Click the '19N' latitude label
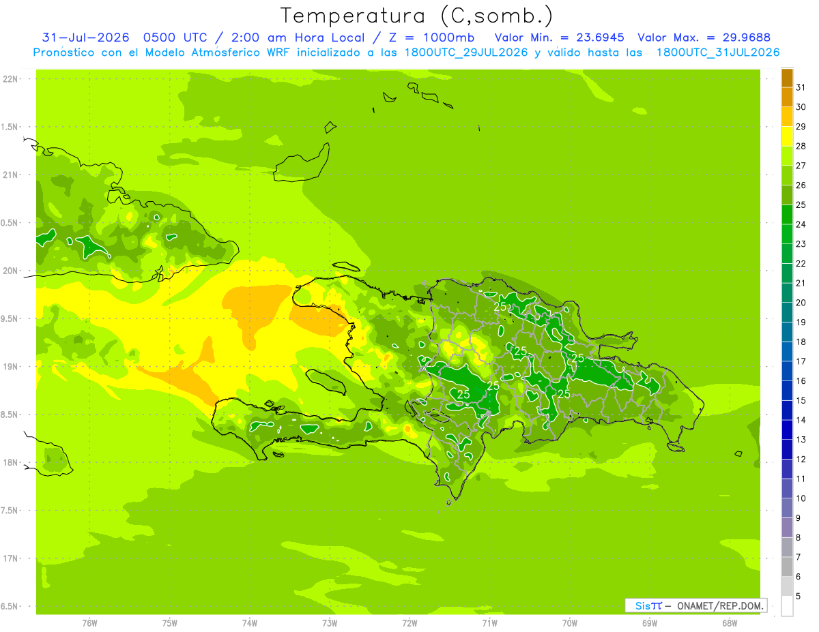The image size is (819, 632). 11,367
